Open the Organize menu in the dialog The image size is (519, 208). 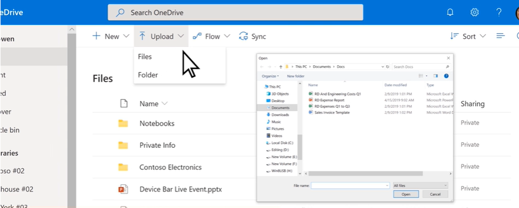click(270, 76)
